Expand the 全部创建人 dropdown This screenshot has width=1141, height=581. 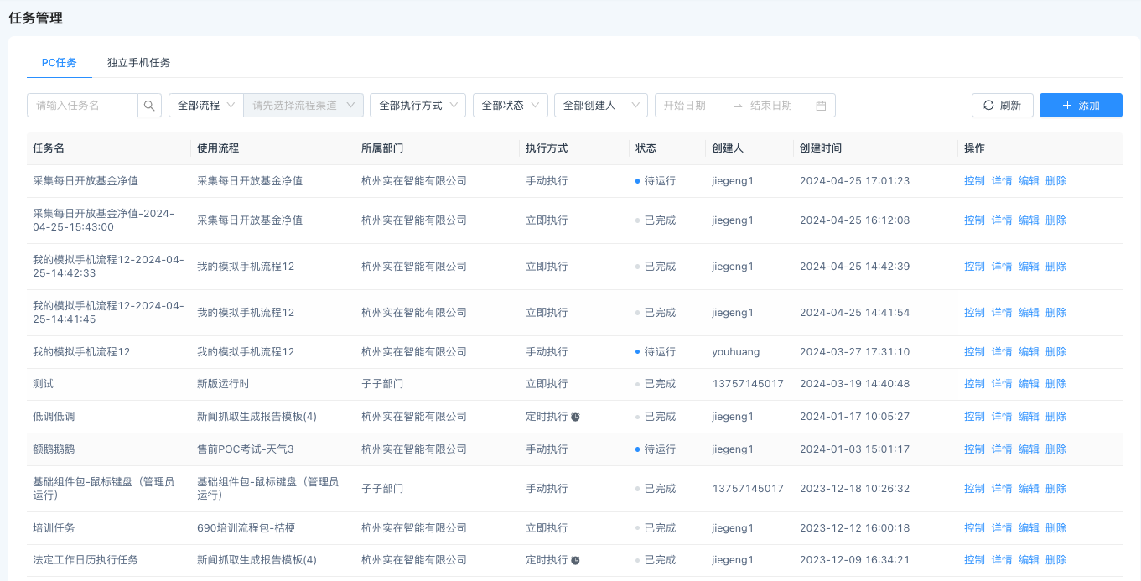pos(600,106)
